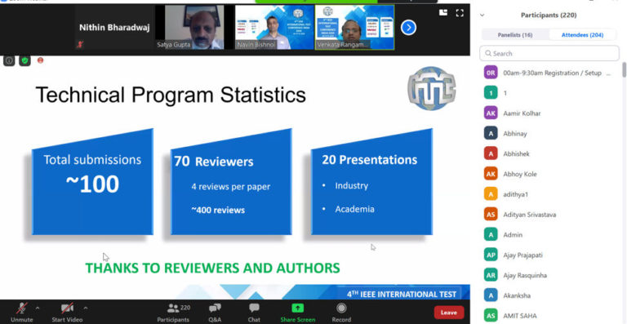This screenshot has width=627, height=324.
Task: Click the red Leave button
Action: 449,313
